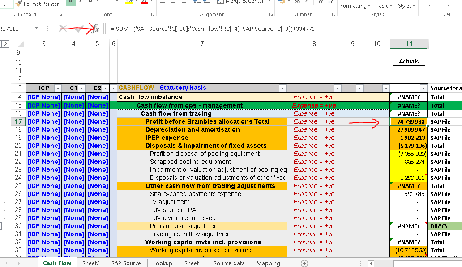
Task: Open the Number format dialog launcher
Action: coord(334,14)
